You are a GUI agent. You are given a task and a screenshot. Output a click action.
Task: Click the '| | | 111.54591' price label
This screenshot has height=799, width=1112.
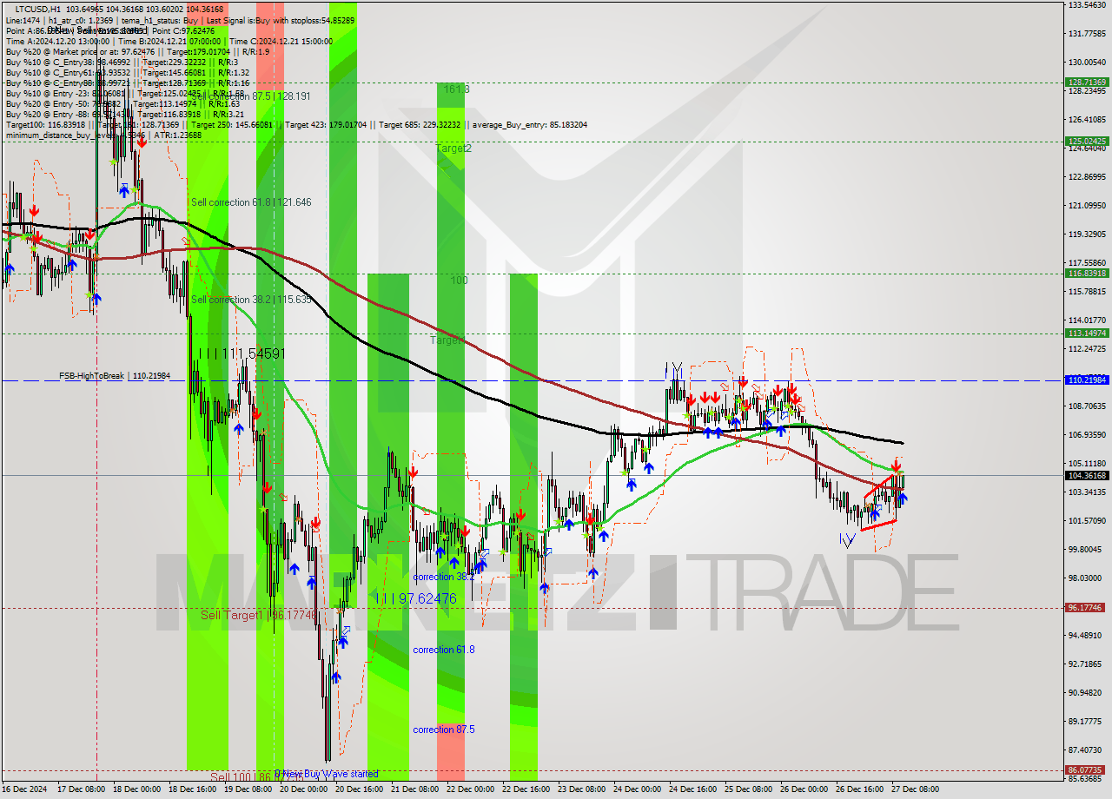pos(242,354)
